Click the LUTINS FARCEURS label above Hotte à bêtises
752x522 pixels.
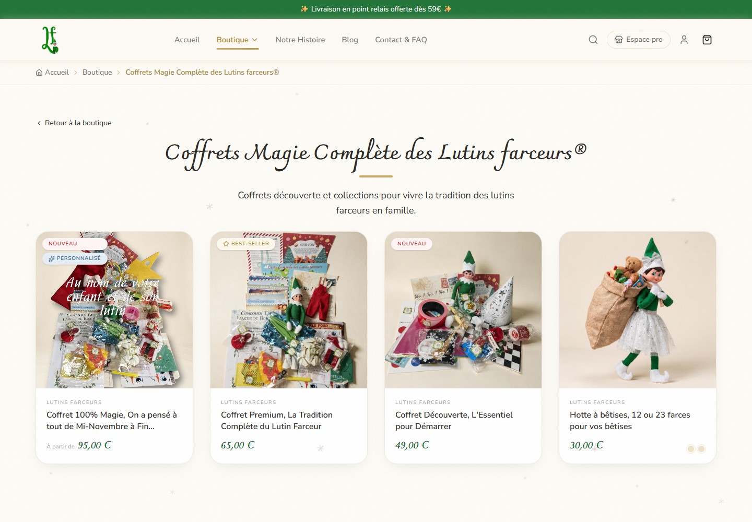tap(597, 402)
